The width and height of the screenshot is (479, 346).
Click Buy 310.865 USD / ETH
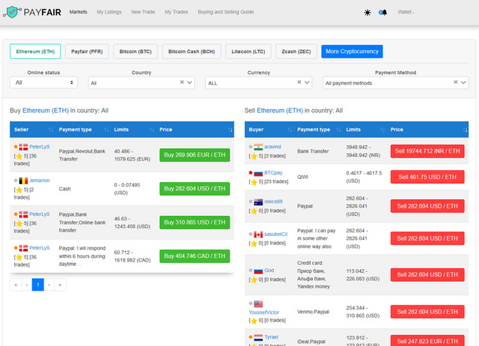click(x=195, y=223)
